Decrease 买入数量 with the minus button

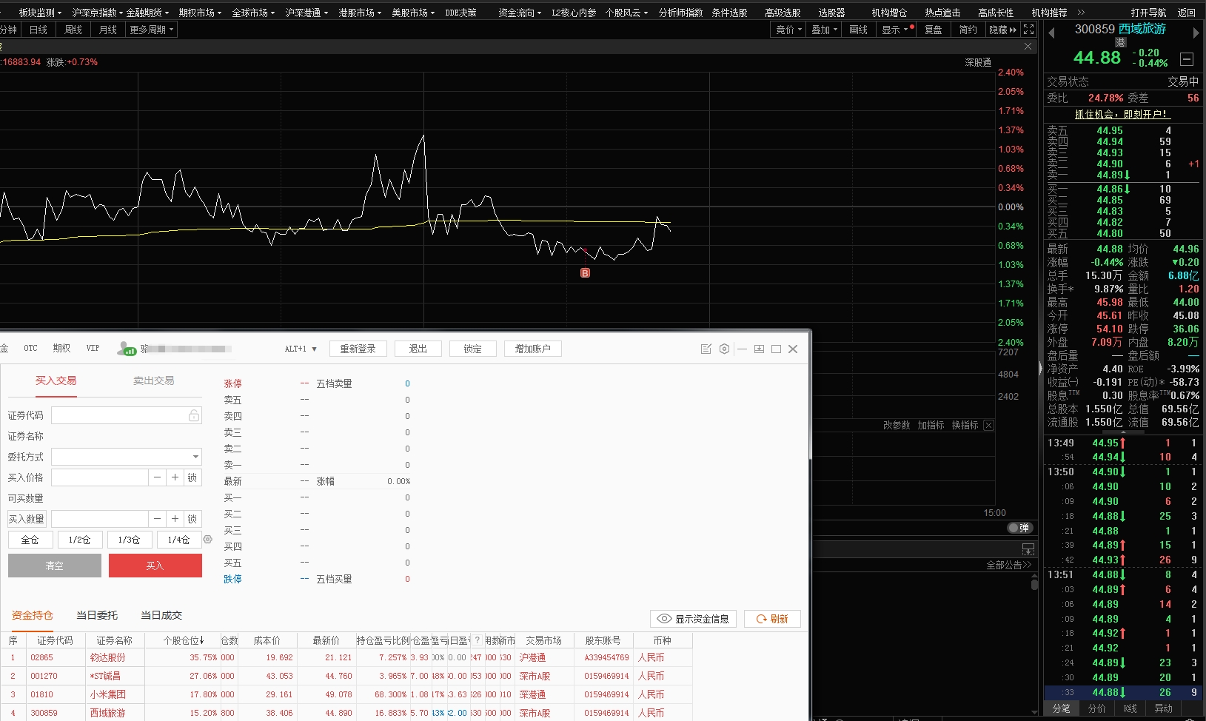coord(157,519)
